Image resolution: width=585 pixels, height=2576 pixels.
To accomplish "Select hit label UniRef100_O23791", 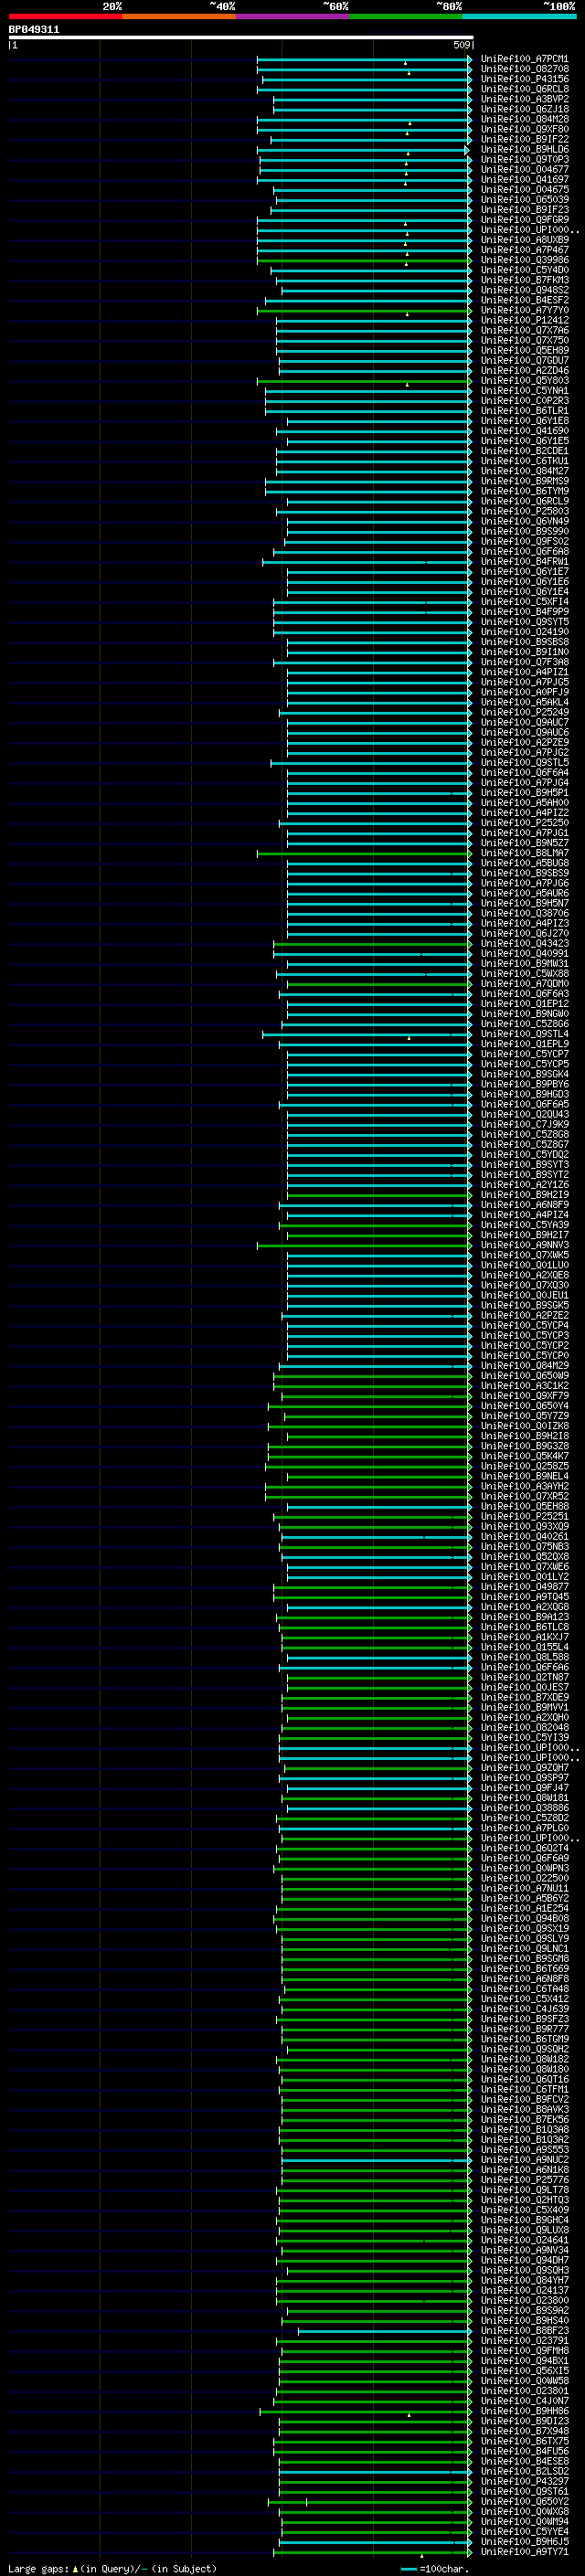I will pyautogui.click(x=525, y=2342).
